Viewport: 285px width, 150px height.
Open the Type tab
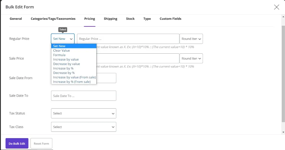click(147, 18)
